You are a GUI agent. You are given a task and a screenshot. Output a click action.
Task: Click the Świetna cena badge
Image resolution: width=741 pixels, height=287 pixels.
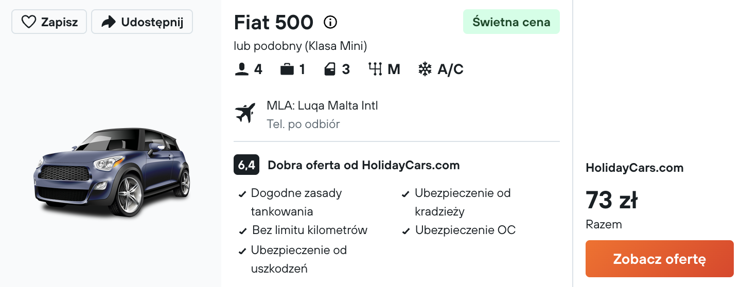(x=511, y=22)
